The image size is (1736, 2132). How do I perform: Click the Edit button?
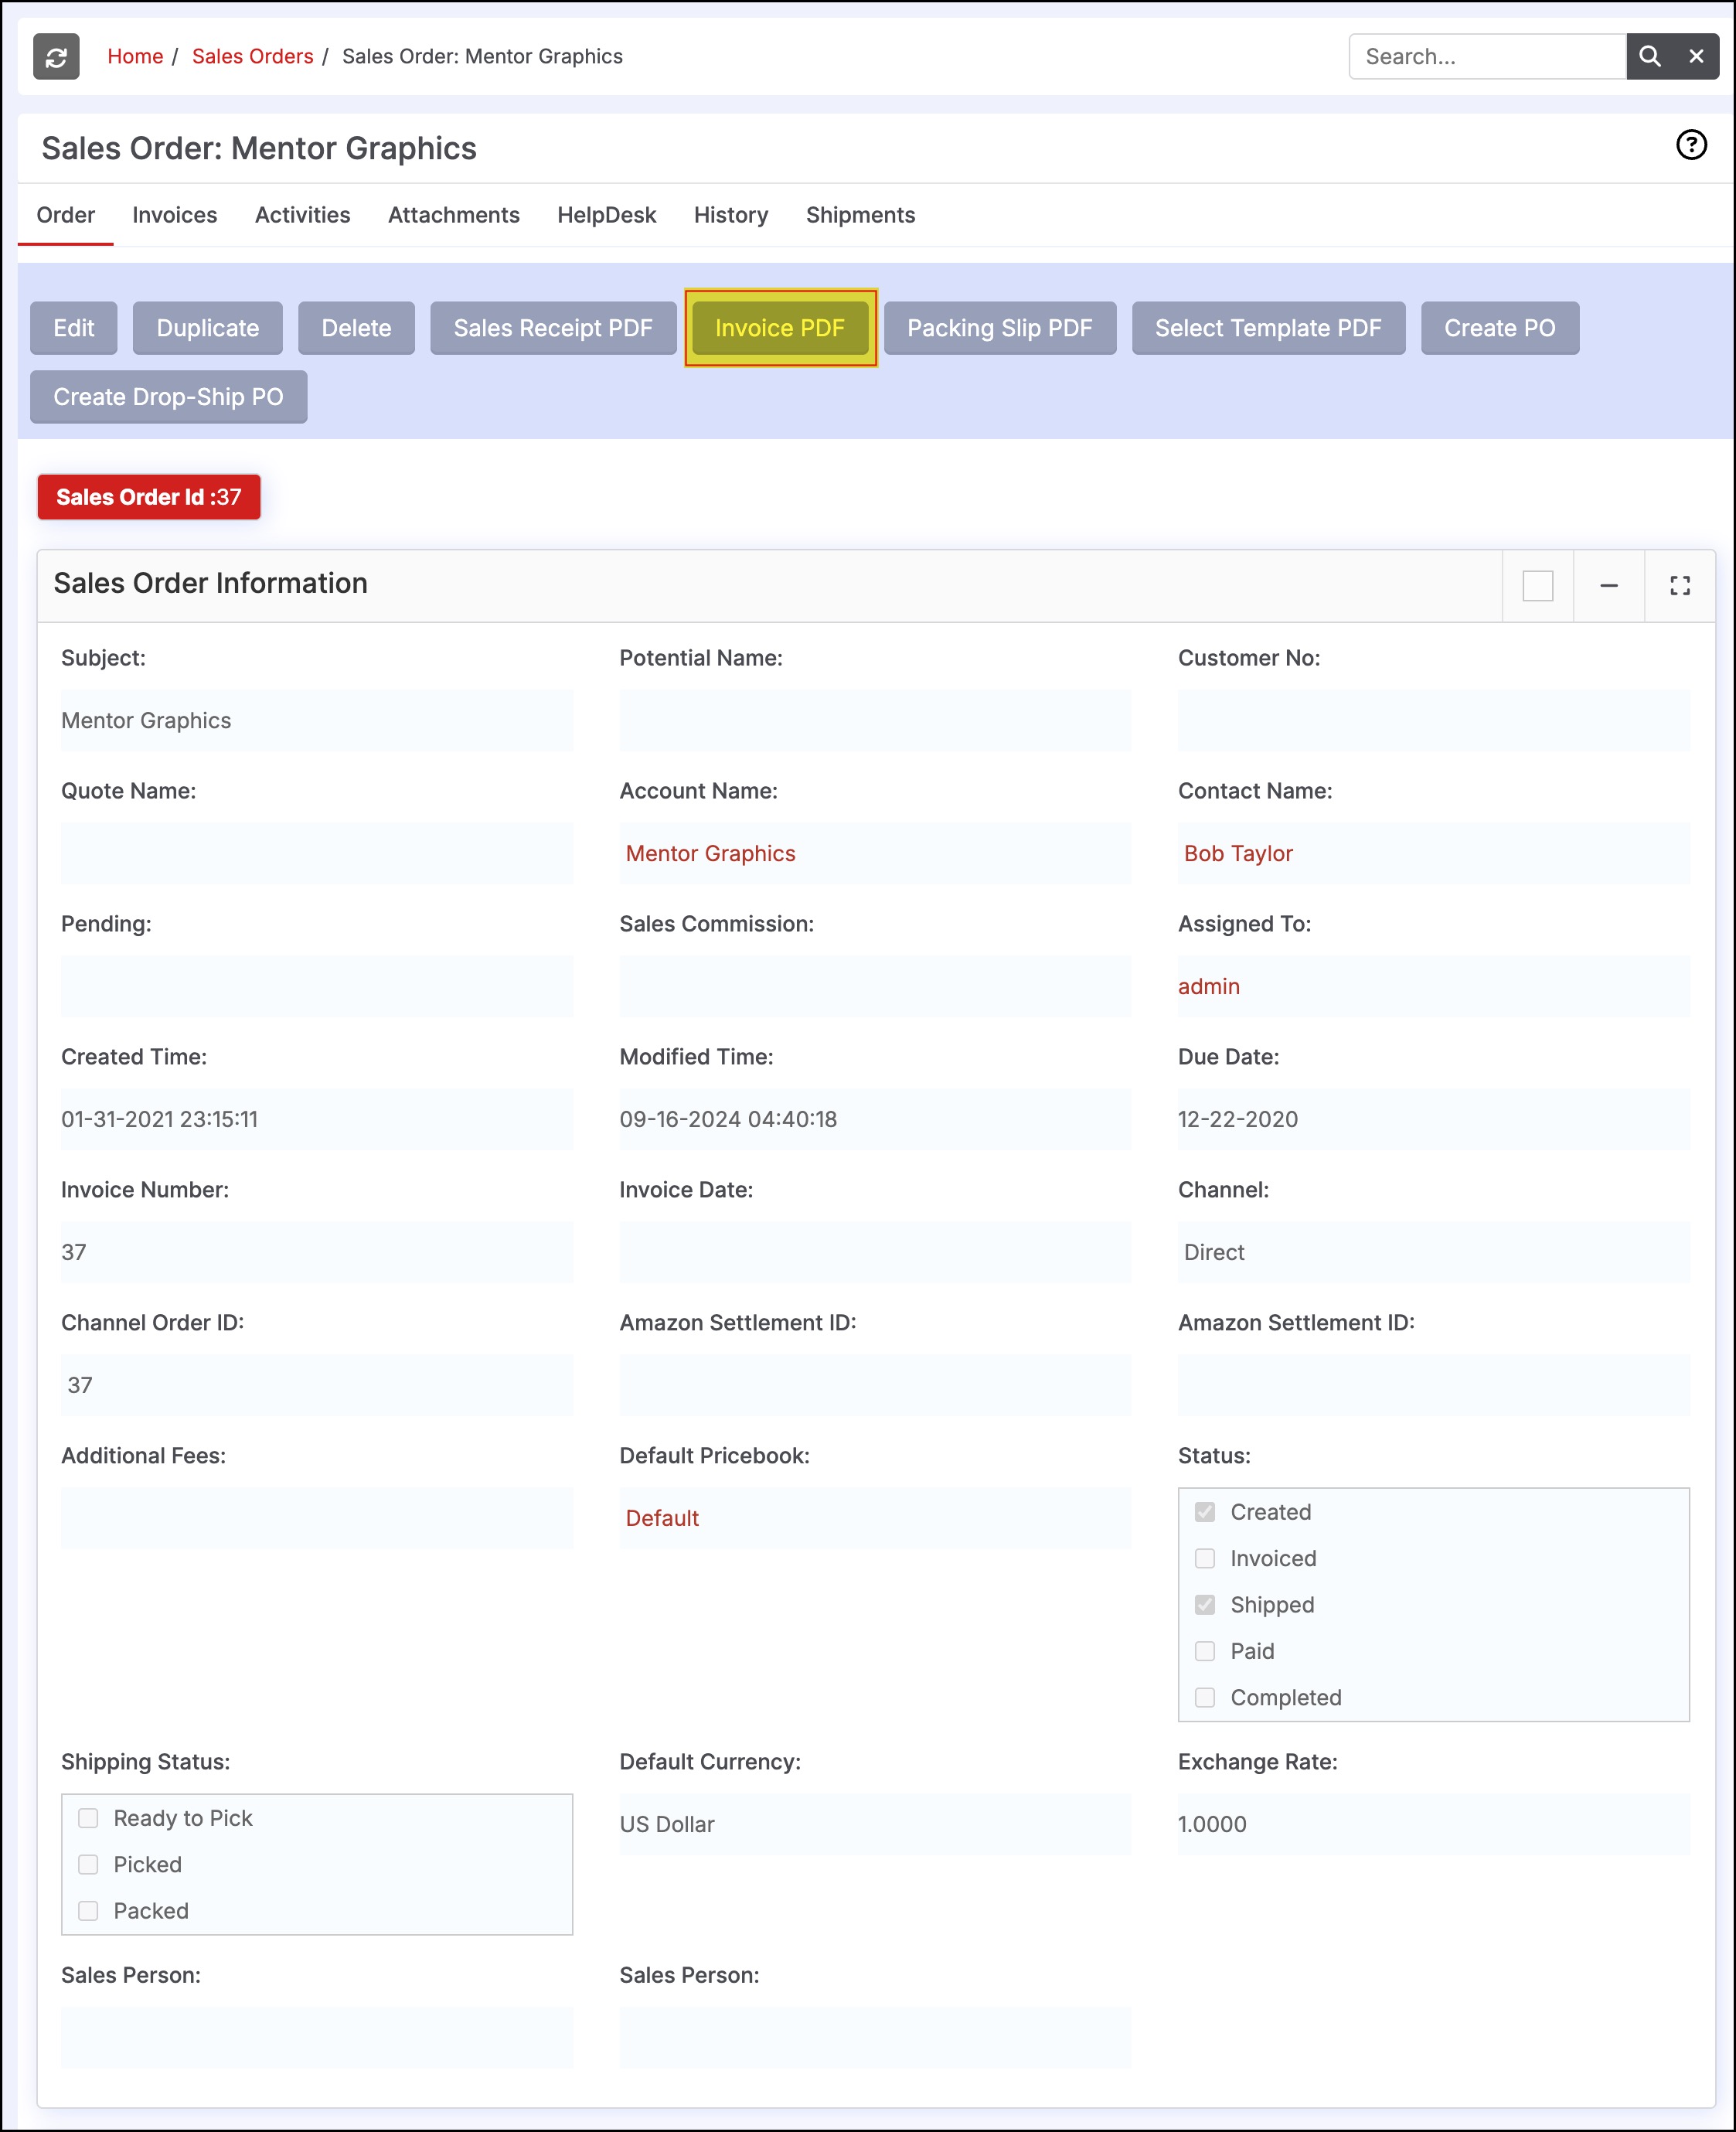coord(74,328)
